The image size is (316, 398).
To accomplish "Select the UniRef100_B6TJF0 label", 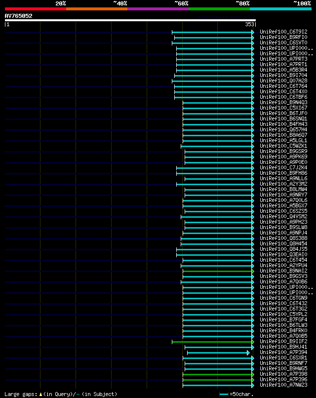I will click(283, 113).
